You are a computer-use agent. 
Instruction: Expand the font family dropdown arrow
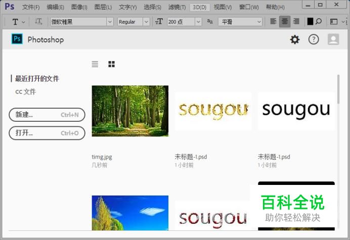coord(110,22)
